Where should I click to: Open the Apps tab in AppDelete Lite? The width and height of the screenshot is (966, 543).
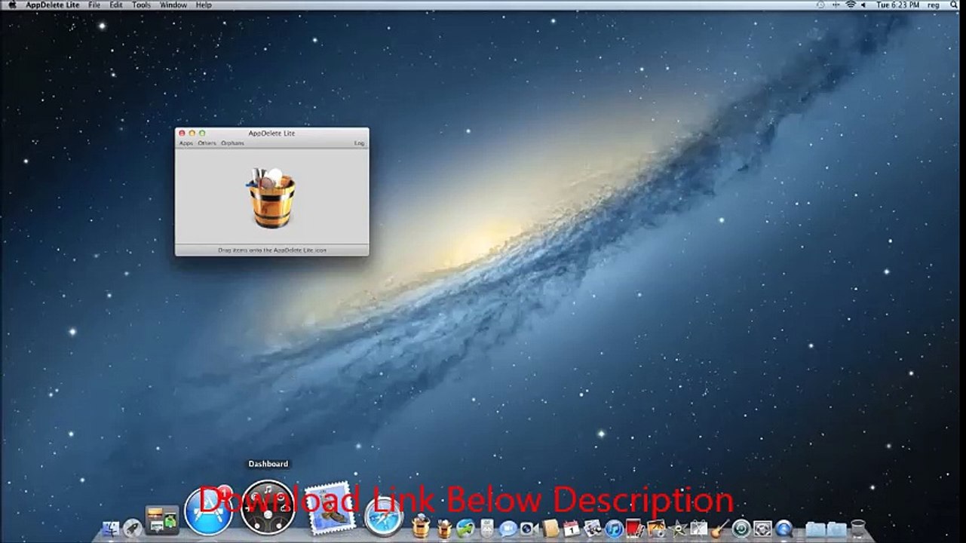[186, 143]
